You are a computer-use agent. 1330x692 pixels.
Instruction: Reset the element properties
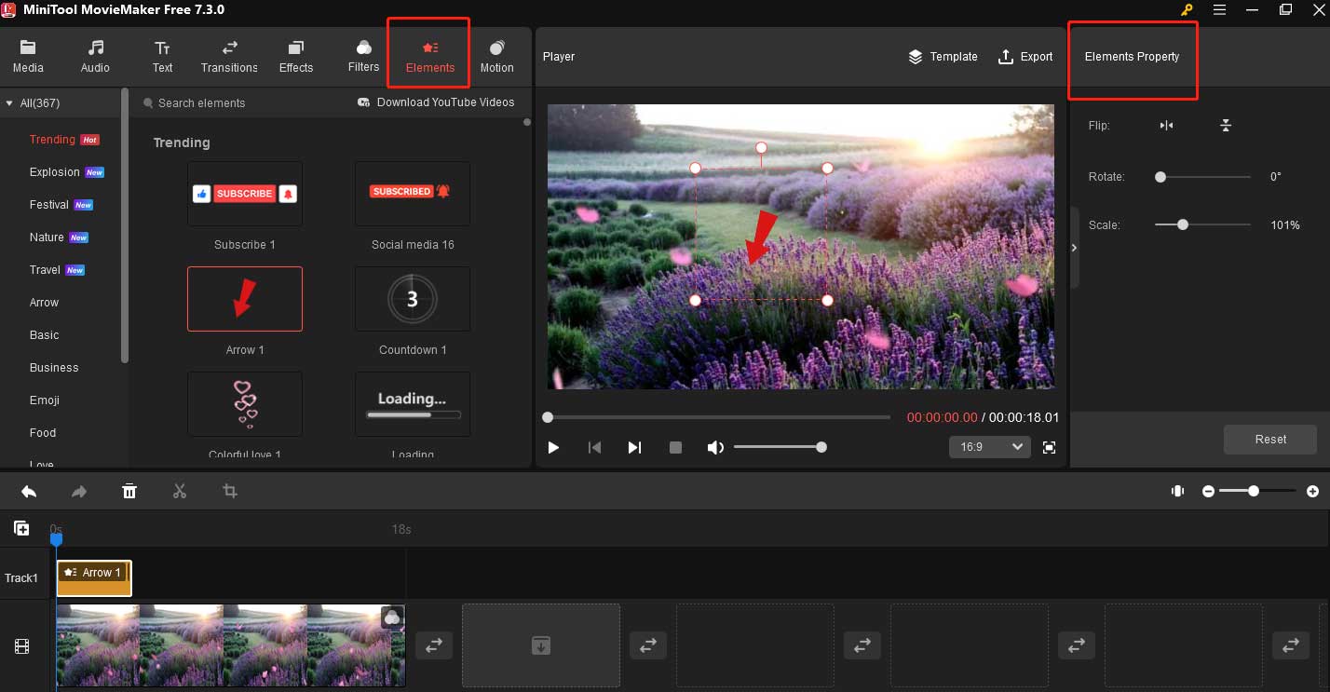pos(1270,440)
